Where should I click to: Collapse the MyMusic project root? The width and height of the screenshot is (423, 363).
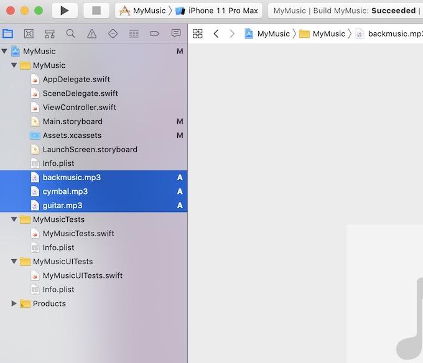tap(4, 51)
